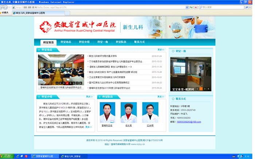Click the red quick launch icon in taskbar

(26, 156)
